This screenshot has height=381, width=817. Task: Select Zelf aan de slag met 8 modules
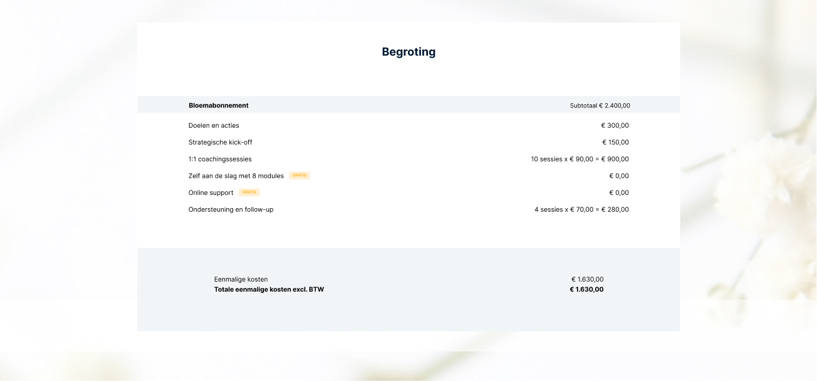236,176
